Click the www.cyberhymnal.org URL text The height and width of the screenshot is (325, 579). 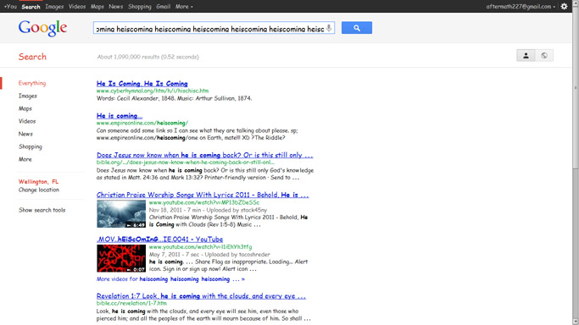coord(153,91)
